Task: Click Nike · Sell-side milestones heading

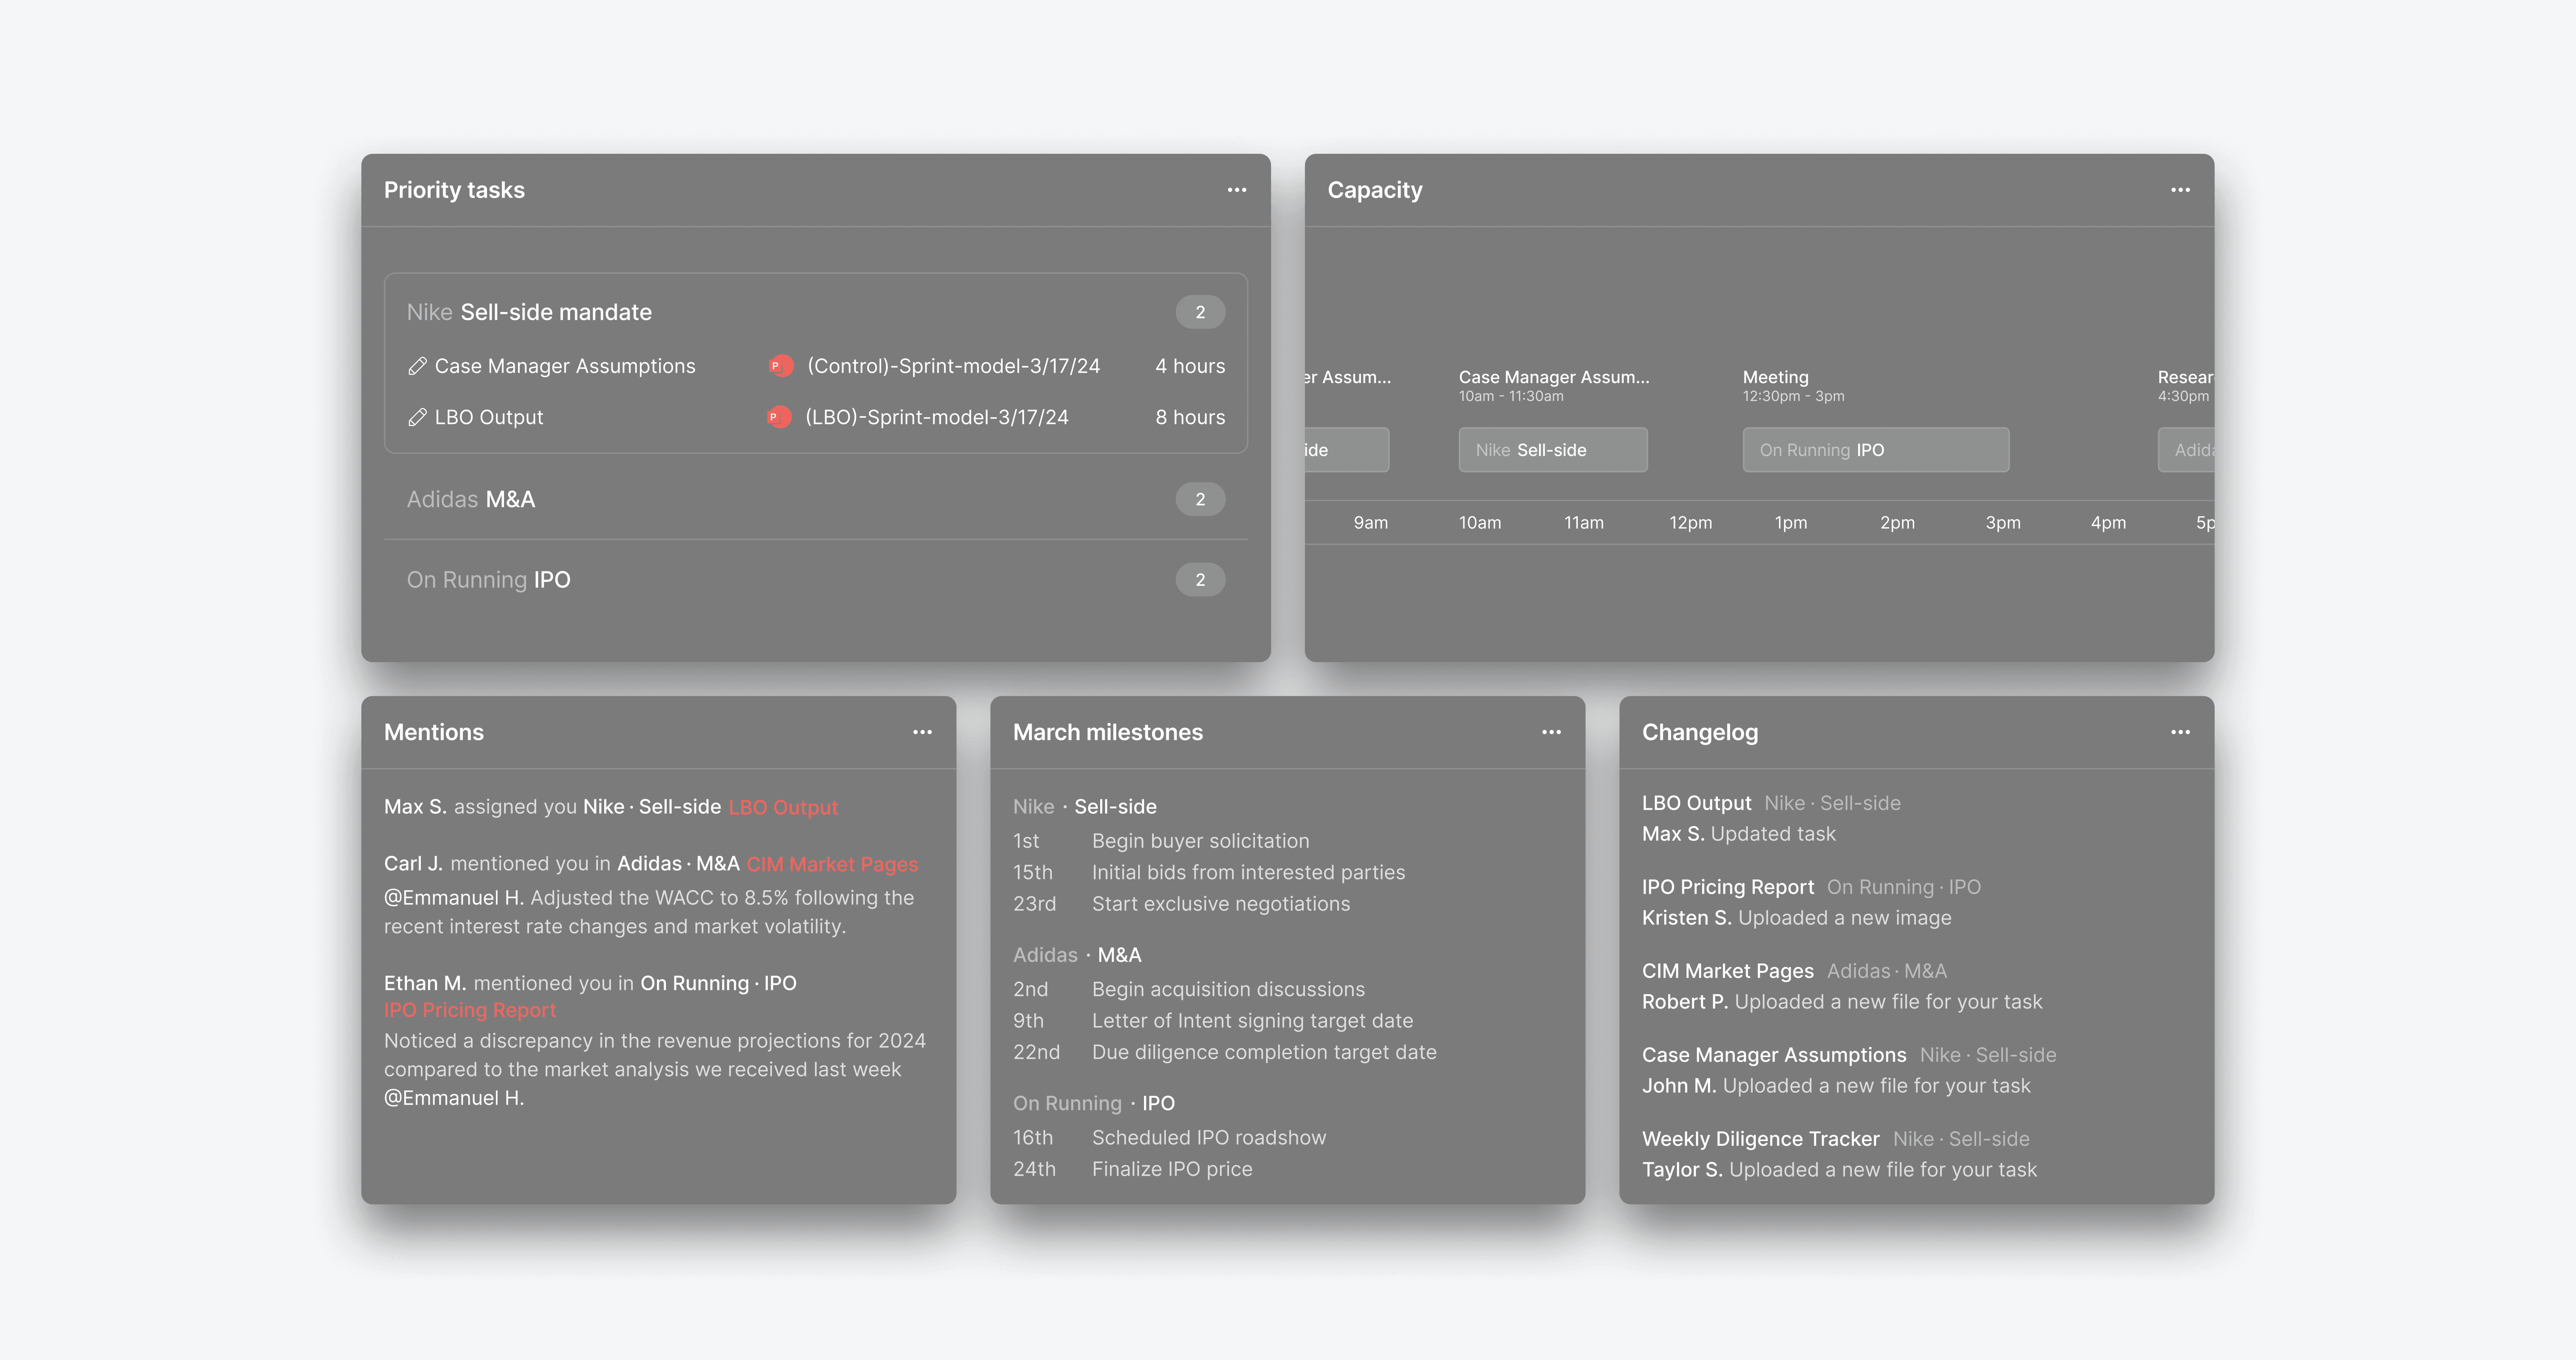Action: (x=1085, y=807)
